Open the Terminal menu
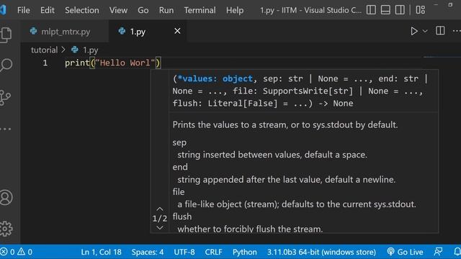The height and width of the screenshot is (259, 461). point(200,10)
